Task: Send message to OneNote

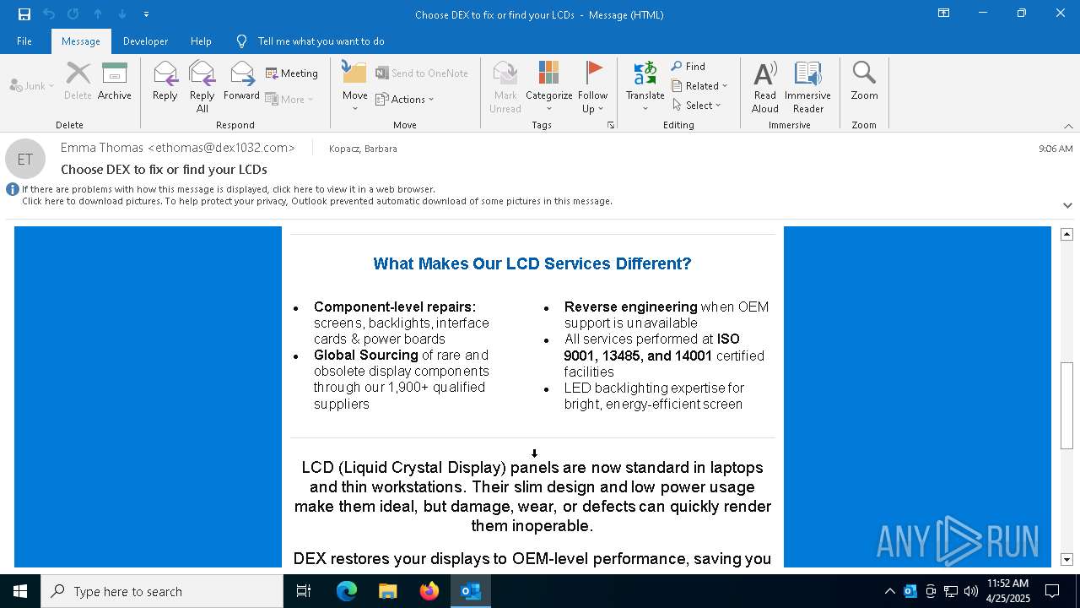Action: click(422, 73)
